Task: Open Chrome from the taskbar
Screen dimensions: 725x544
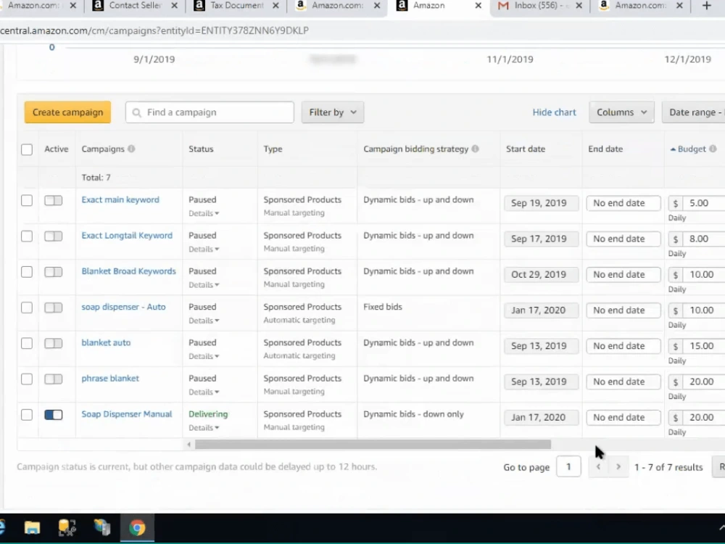Action: click(137, 527)
